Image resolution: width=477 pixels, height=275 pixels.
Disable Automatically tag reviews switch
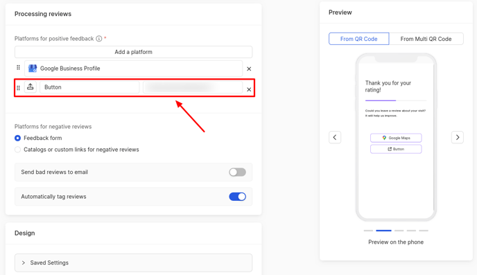point(238,197)
